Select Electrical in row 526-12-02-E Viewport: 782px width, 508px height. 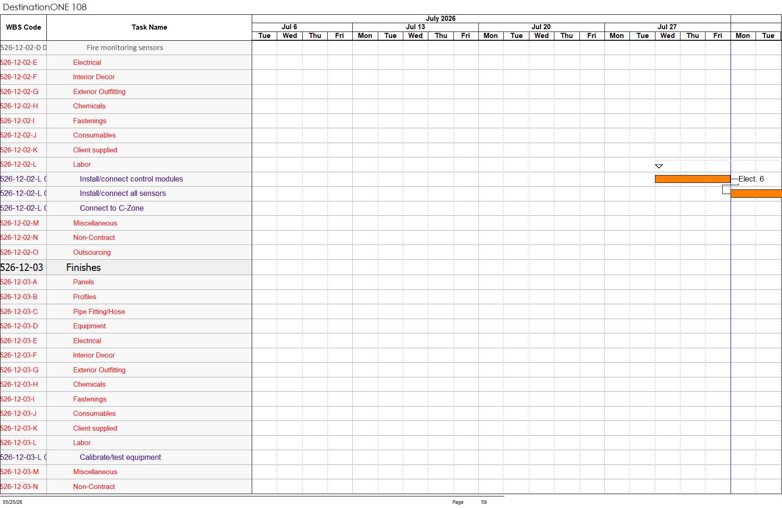click(87, 63)
